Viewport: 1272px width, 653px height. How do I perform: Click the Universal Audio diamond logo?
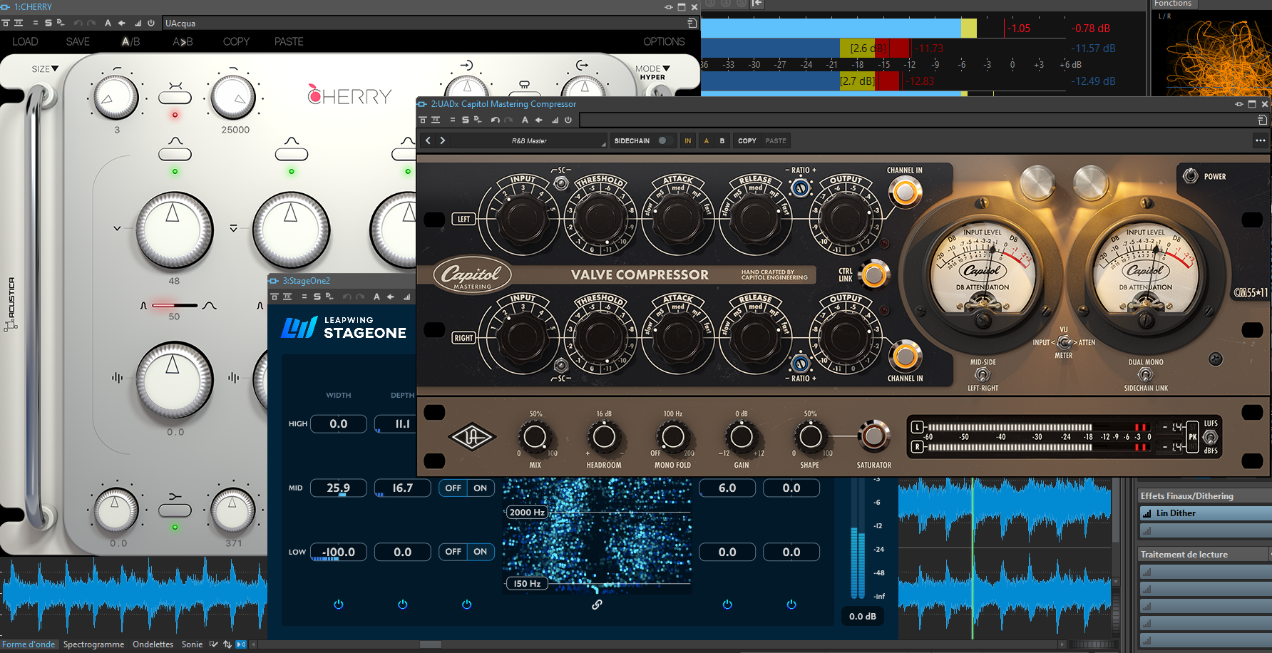click(471, 437)
